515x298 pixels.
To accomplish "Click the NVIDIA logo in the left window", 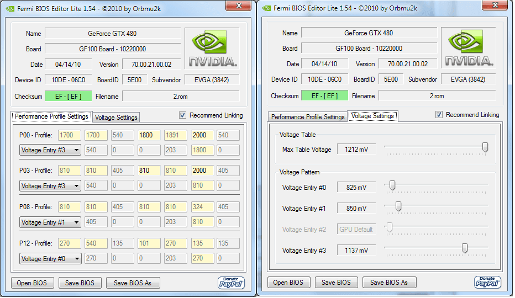I will [x=212, y=49].
